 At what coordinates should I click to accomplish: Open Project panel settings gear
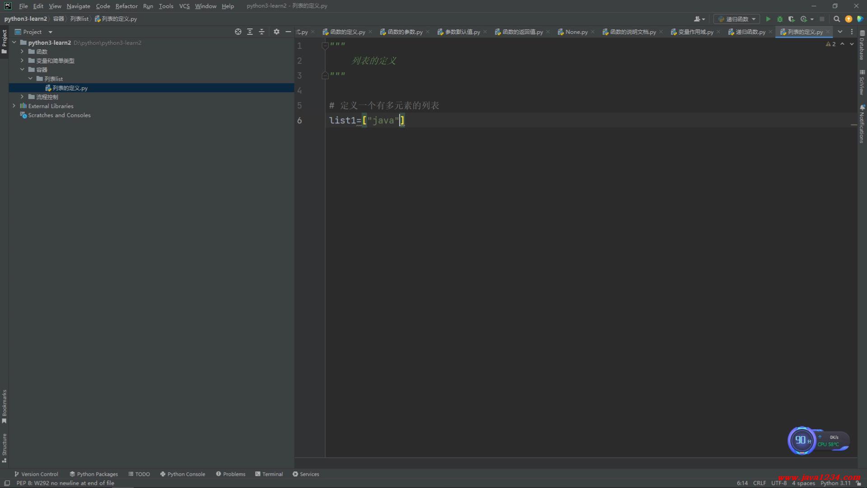276,32
